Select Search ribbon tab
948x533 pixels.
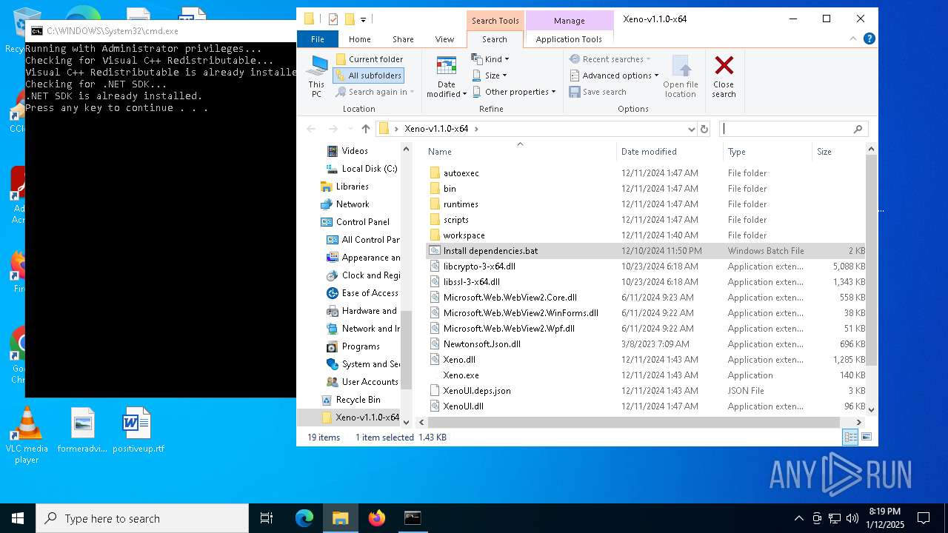click(495, 39)
